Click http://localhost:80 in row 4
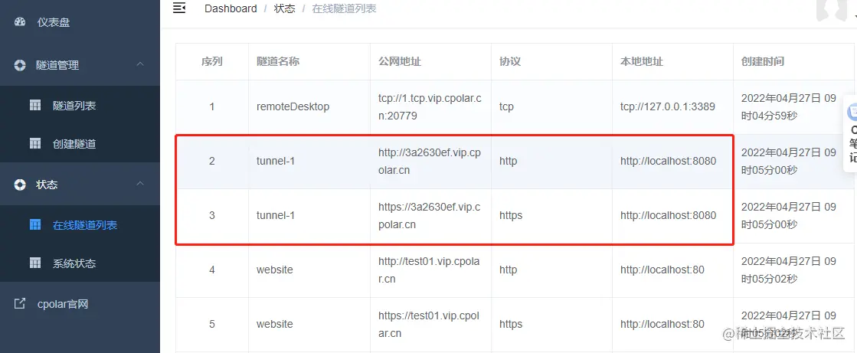Image resolution: width=857 pixels, height=353 pixels. (662, 270)
